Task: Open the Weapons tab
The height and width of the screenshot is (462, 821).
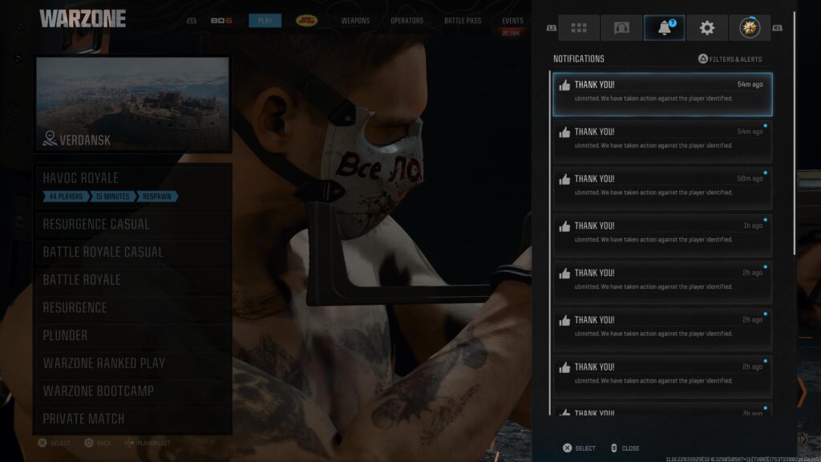Action: (x=355, y=20)
